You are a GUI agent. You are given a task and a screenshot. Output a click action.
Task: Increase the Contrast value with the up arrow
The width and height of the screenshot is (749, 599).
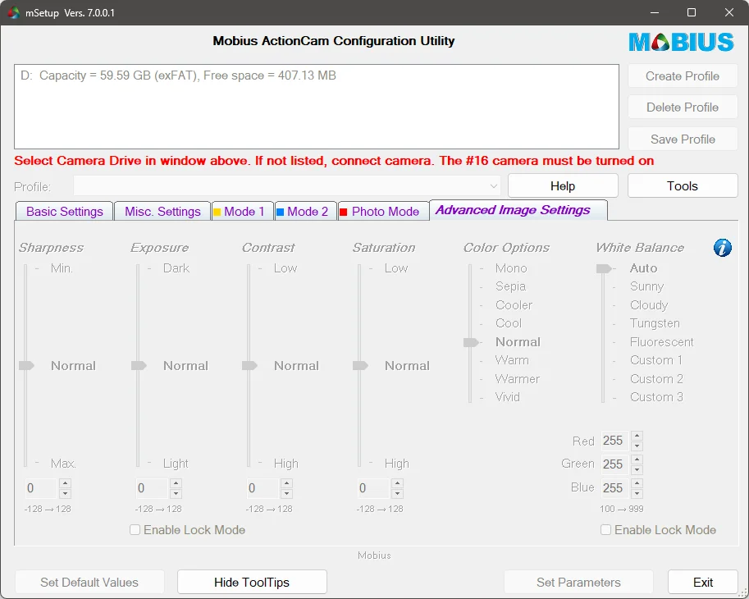(286, 483)
